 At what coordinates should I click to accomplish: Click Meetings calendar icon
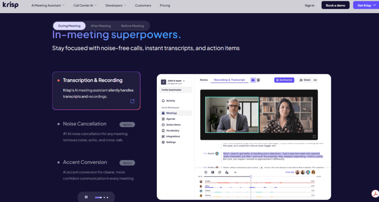coord(163,113)
